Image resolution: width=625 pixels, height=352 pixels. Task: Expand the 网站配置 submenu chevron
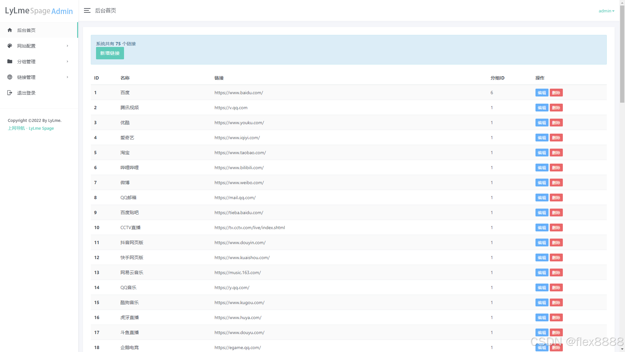[67, 46]
